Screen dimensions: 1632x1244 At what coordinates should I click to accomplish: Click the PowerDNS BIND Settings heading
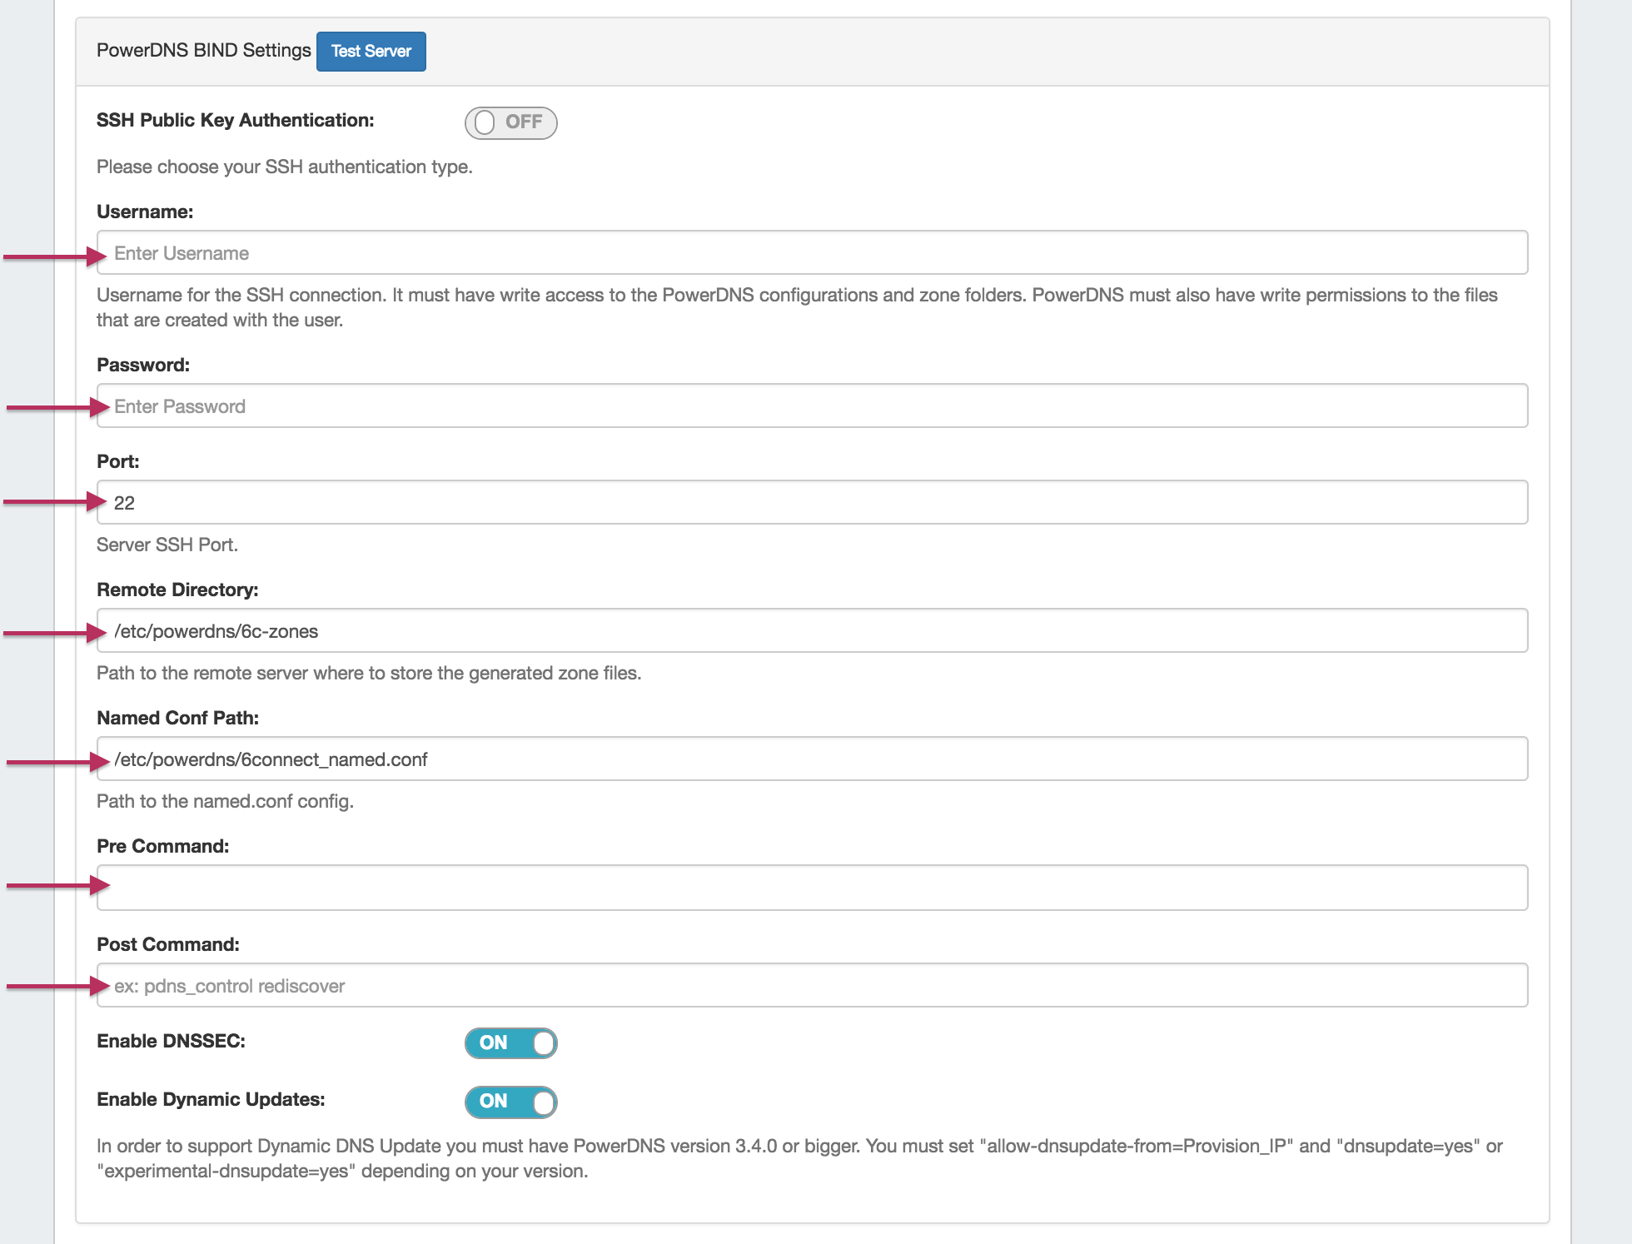(x=203, y=51)
